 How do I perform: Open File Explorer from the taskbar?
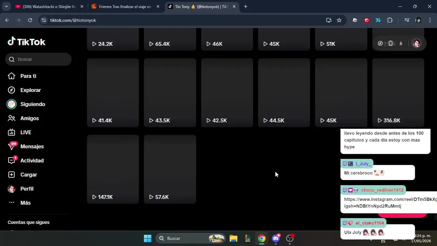(234, 238)
